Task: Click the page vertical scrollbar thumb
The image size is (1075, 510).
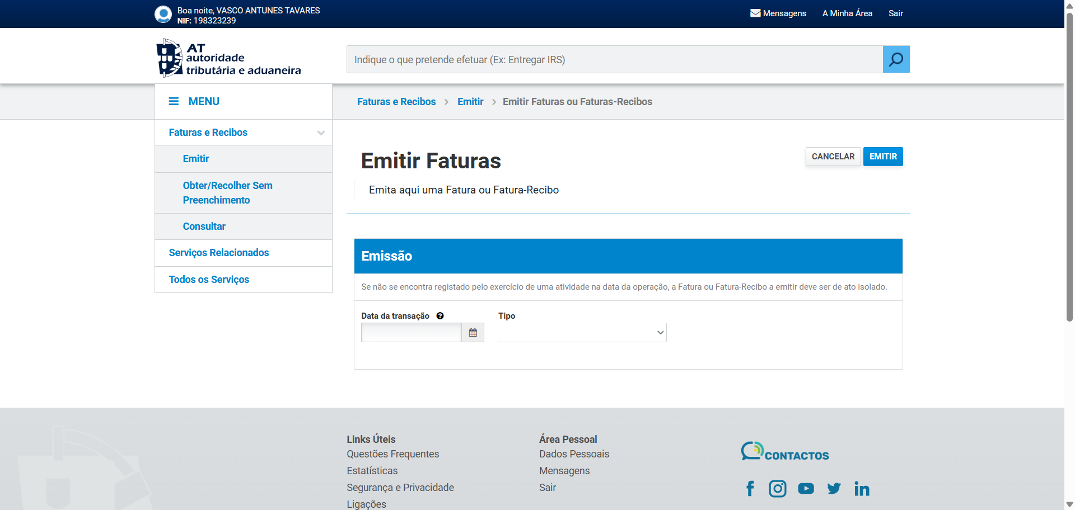Action: coord(1070,168)
